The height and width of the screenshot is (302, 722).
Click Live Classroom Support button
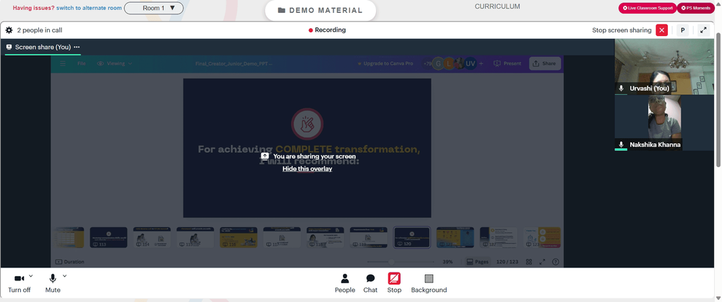[647, 8]
